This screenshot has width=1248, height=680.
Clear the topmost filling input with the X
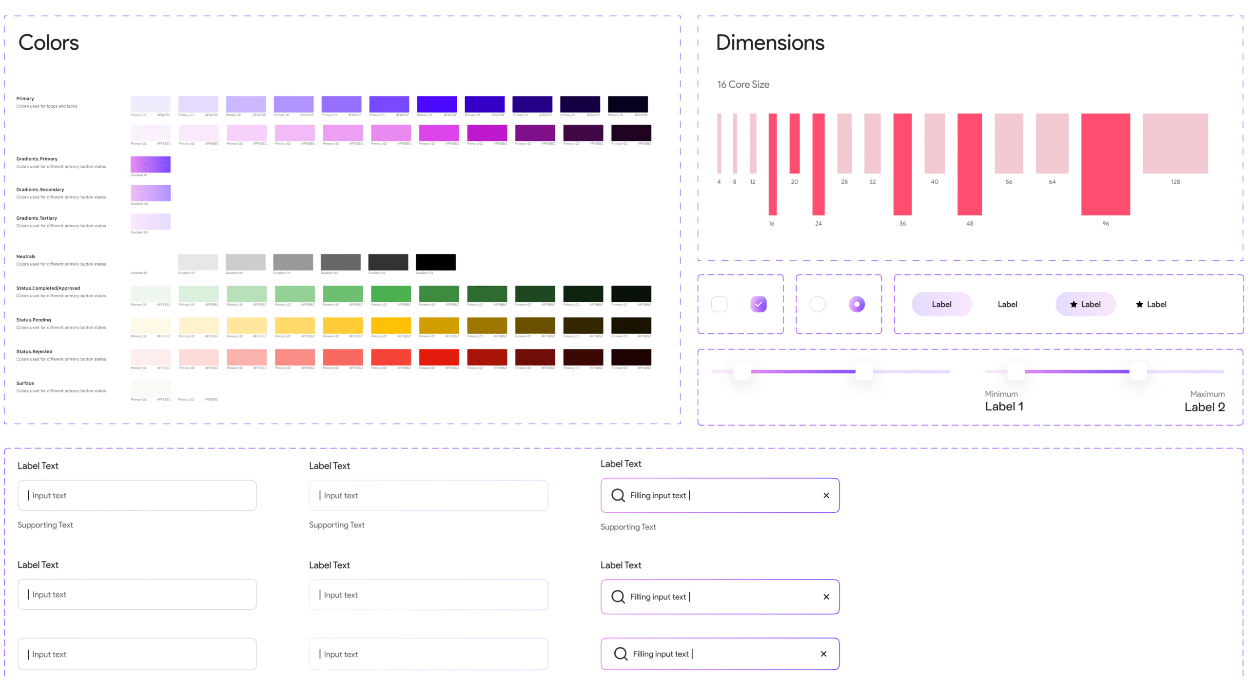click(826, 495)
